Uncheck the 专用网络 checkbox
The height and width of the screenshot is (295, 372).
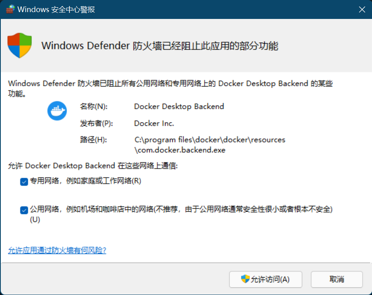click(23, 182)
